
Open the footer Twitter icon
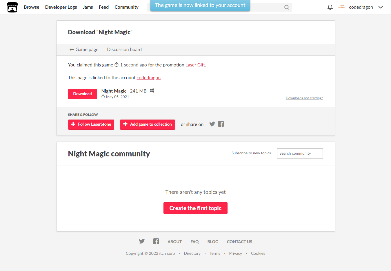click(142, 241)
